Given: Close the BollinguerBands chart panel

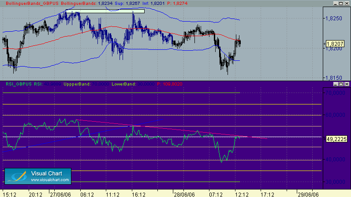Looking at the screenshot, I should coord(347,4).
